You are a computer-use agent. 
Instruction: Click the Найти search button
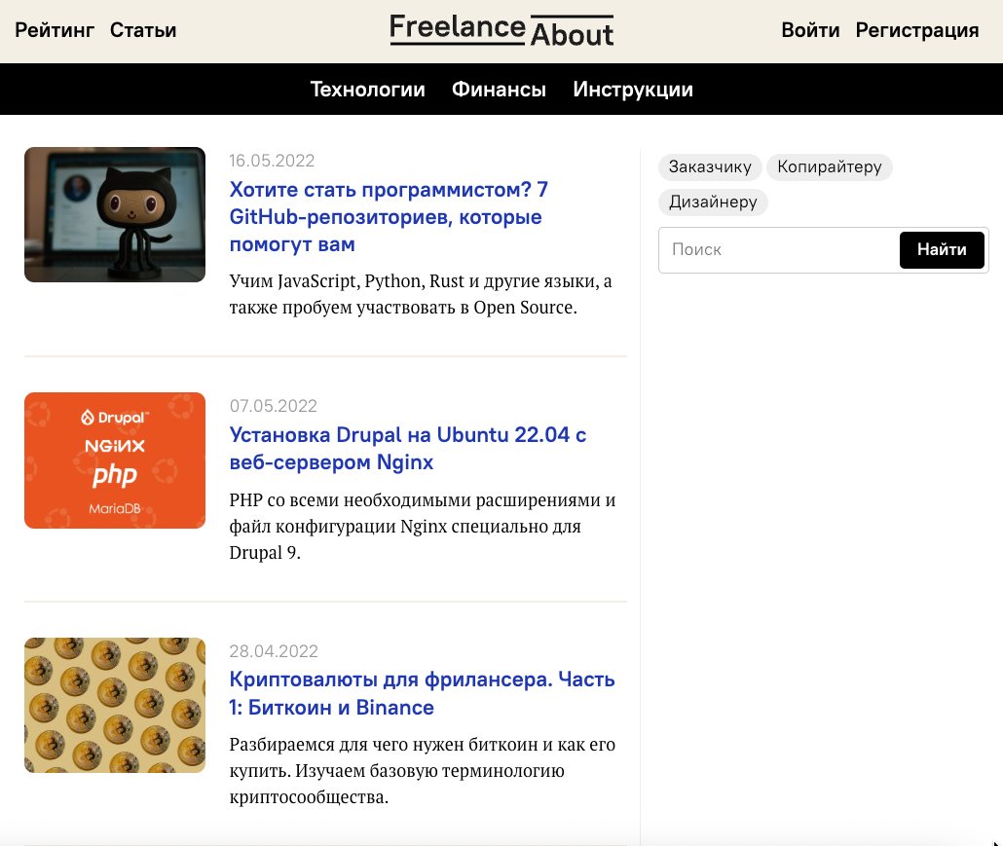(x=942, y=249)
